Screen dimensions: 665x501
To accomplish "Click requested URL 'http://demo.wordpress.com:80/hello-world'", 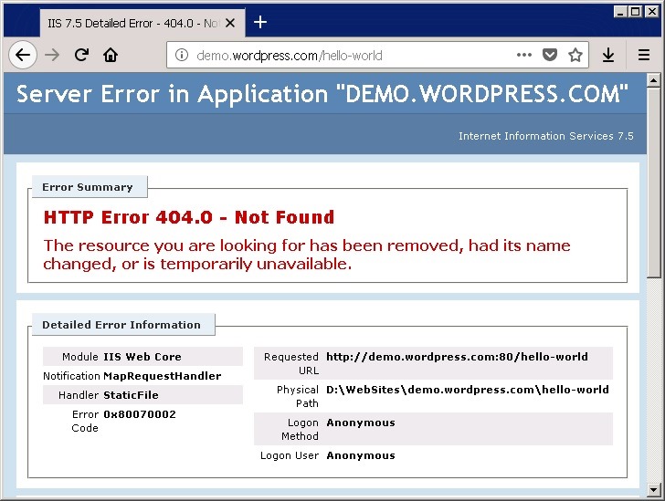I will [457, 357].
